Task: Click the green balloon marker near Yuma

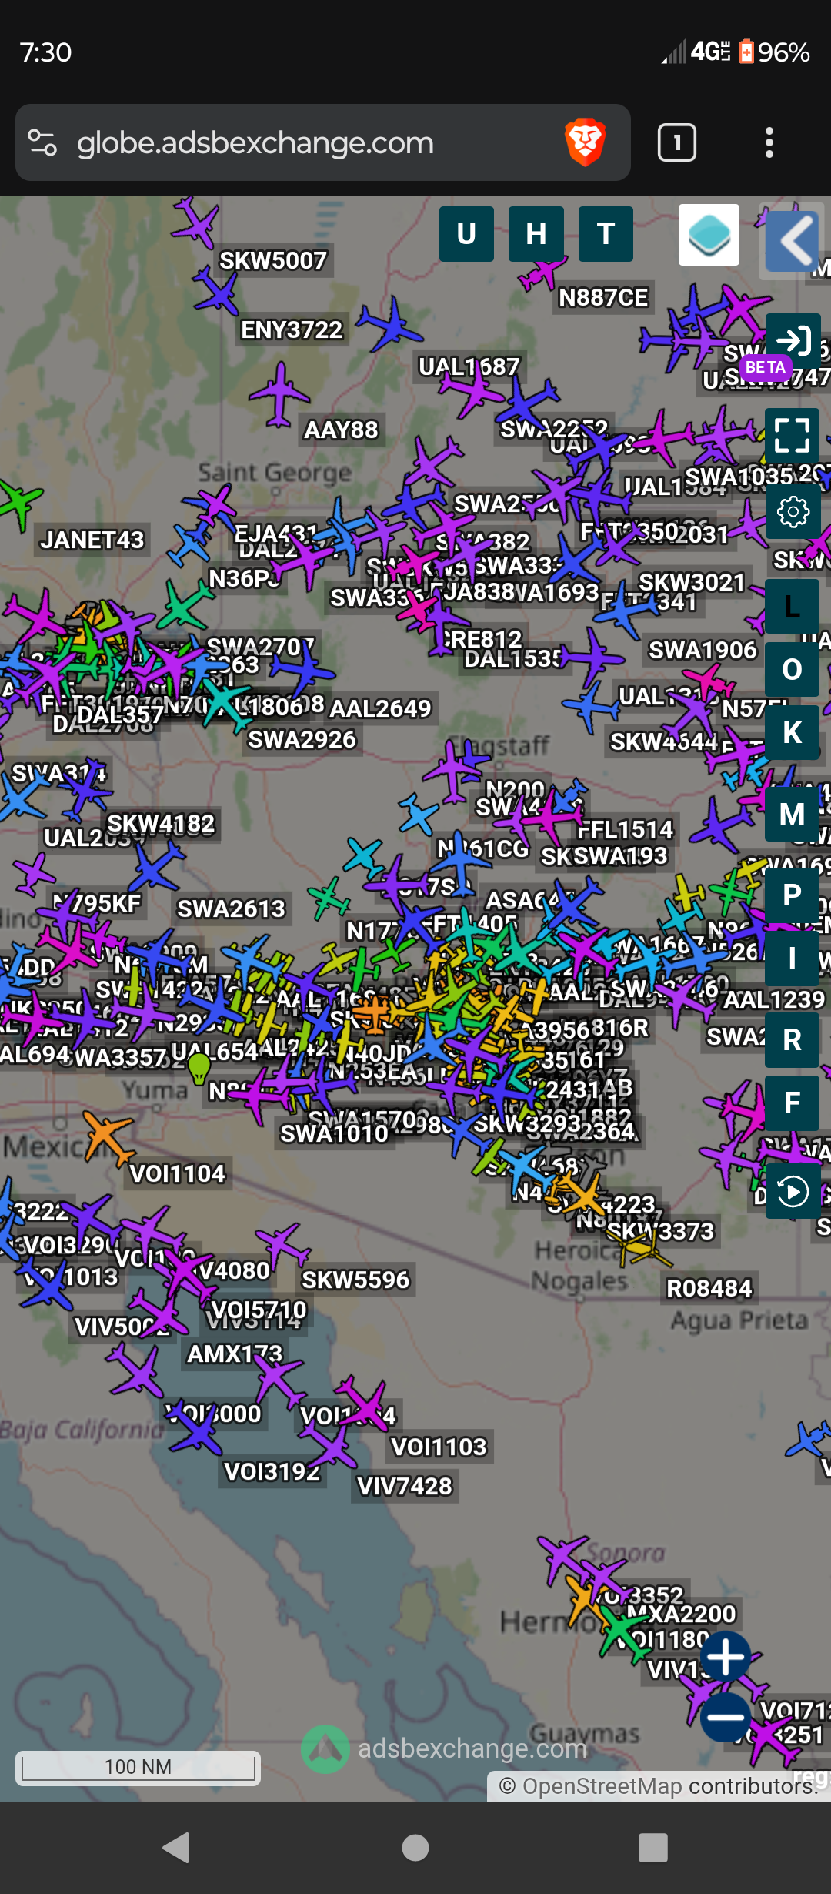Action: (x=199, y=1069)
